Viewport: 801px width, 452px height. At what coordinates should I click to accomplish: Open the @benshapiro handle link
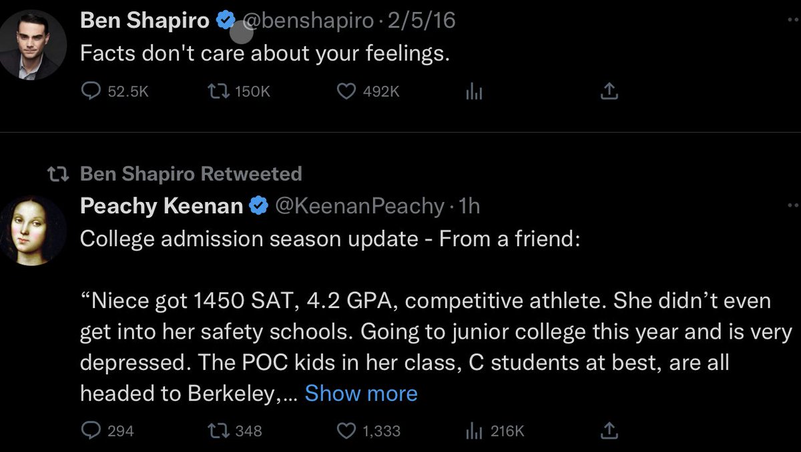pyautogui.click(x=308, y=21)
